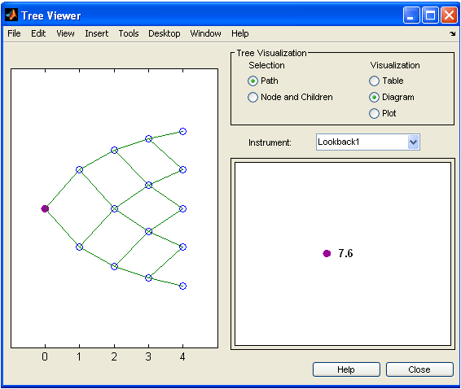Screen dimensions: 461x389
Task: Open the Desktop menu
Action: [x=165, y=33]
